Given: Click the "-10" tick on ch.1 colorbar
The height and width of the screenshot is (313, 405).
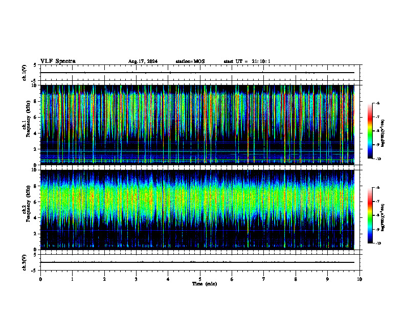Looking at the screenshot, I should [x=378, y=159].
